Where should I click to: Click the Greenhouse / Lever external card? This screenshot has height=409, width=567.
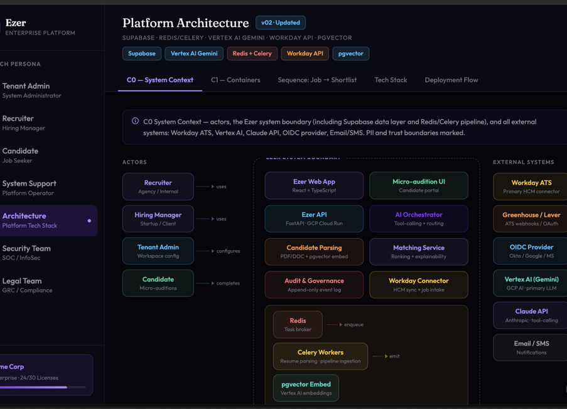(531, 219)
